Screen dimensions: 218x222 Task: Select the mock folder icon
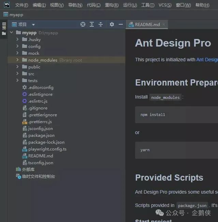pos(25,53)
